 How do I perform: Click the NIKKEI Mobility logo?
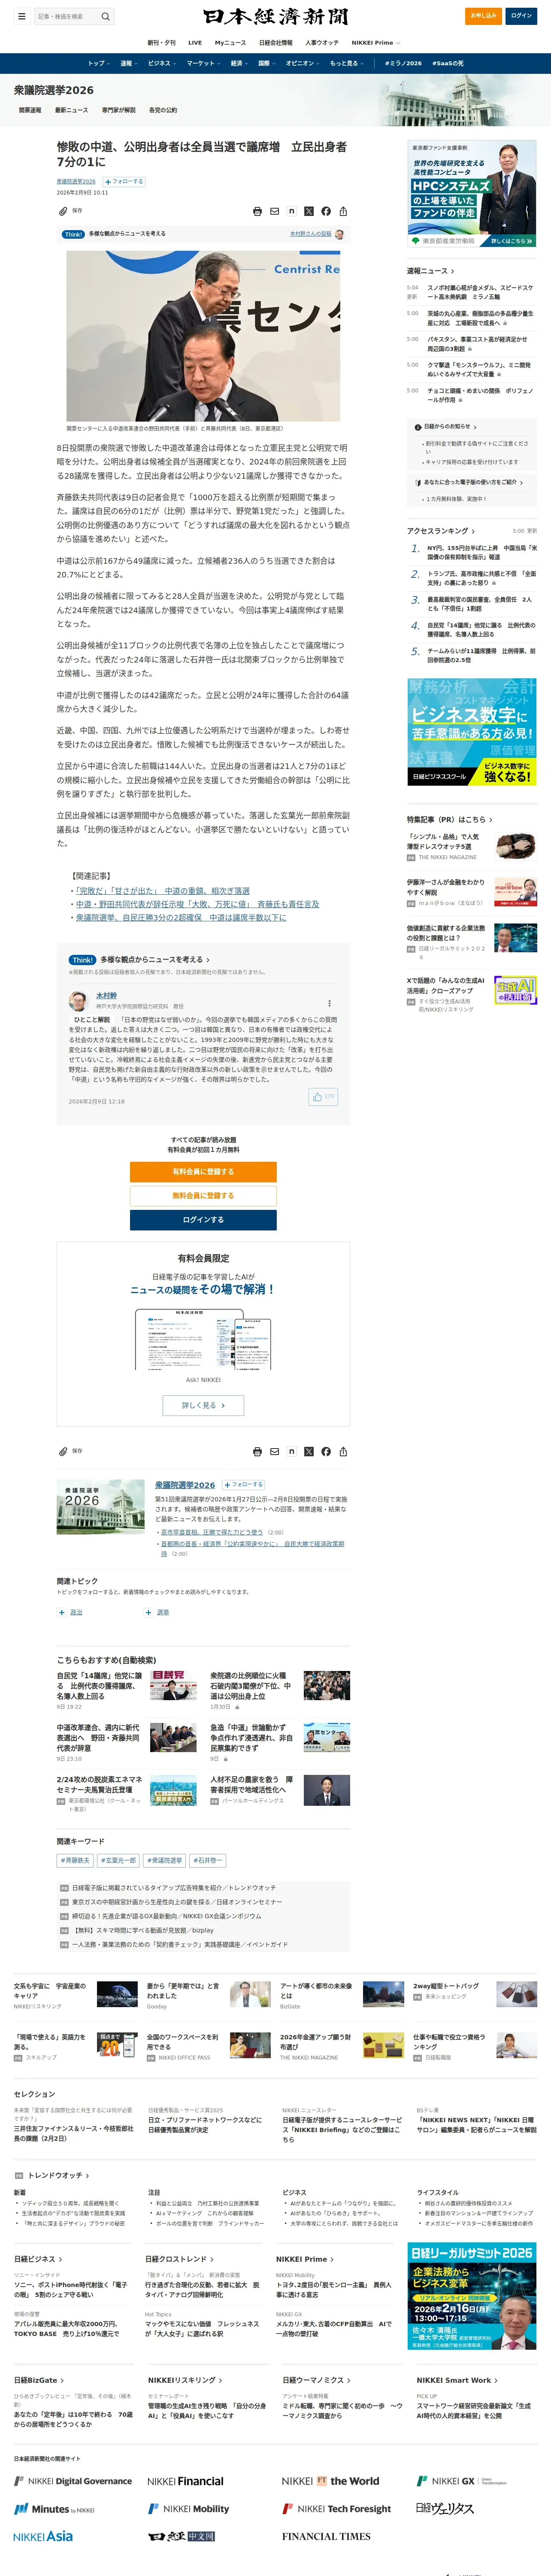(188, 2508)
